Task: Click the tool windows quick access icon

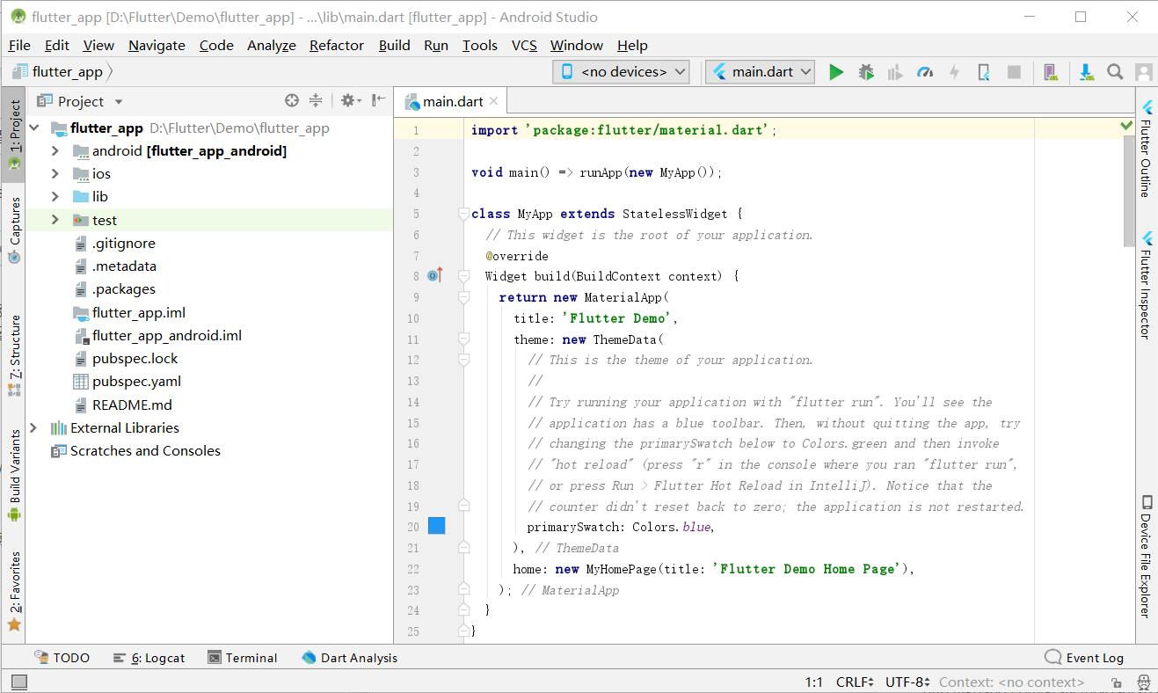Action: pyautogui.click(x=18, y=682)
